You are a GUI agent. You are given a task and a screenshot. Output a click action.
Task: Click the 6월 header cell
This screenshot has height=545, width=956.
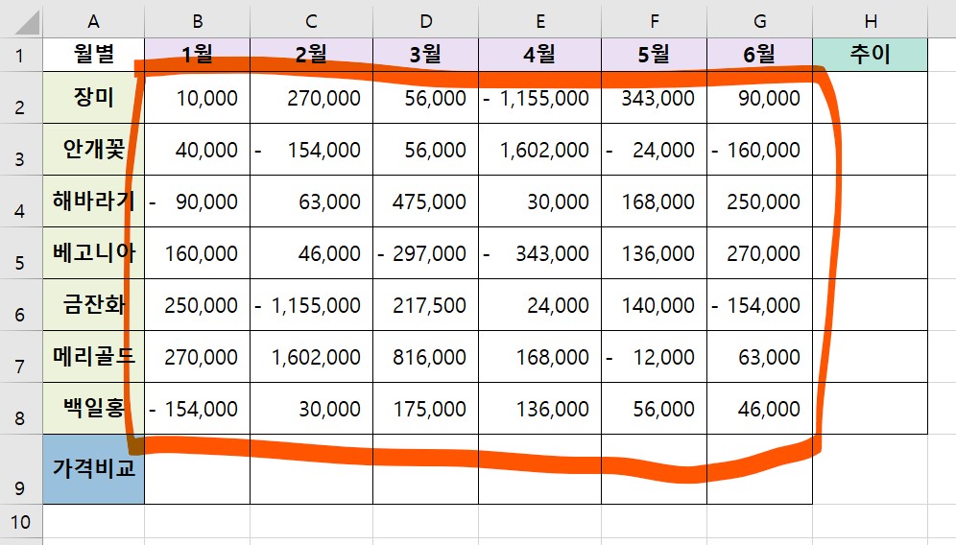759,55
